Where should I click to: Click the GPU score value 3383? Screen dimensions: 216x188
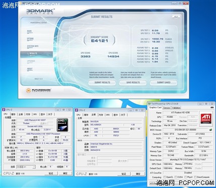pyautogui.click(x=86, y=57)
